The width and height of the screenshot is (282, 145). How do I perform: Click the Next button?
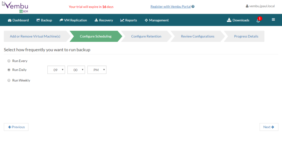(269, 127)
